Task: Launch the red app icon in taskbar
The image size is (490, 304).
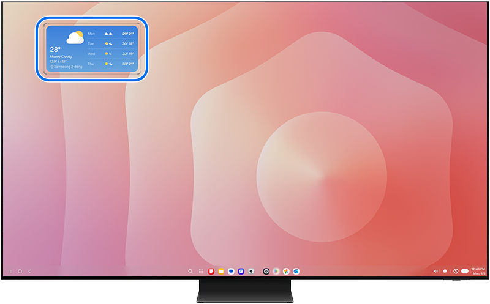Action: tap(211, 271)
